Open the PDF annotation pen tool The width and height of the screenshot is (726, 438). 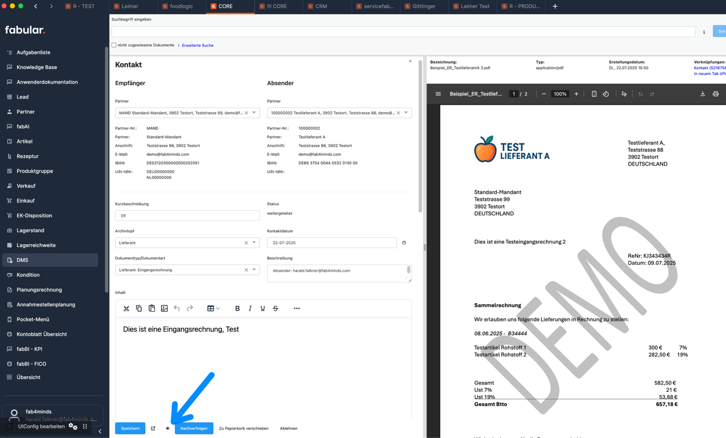tap(624, 94)
